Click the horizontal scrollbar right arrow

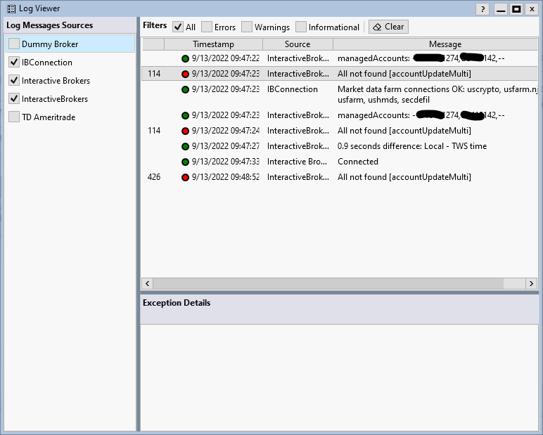[x=531, y=283]
